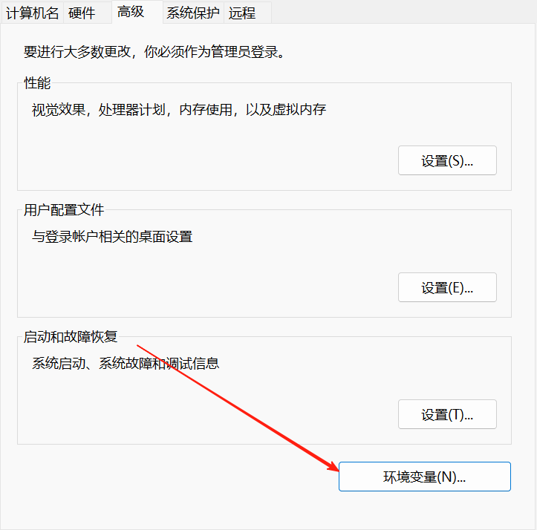Click text 视觉效果，处理器计划，内存使用，以及虚拟内存

pos(179,110)
